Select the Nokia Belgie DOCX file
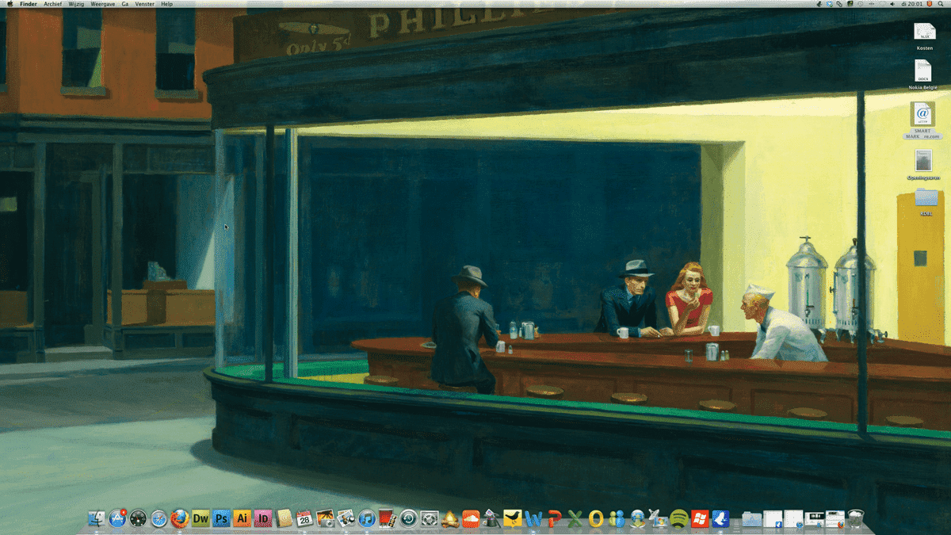Image resolution: width=951 pixels, height=535 pixels. pos(924,75)
